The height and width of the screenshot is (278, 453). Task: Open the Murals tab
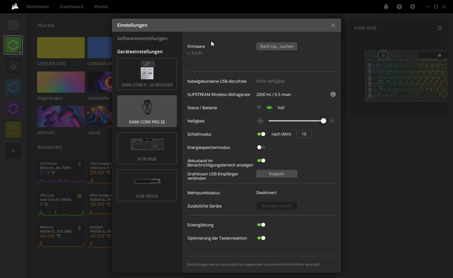101,7
